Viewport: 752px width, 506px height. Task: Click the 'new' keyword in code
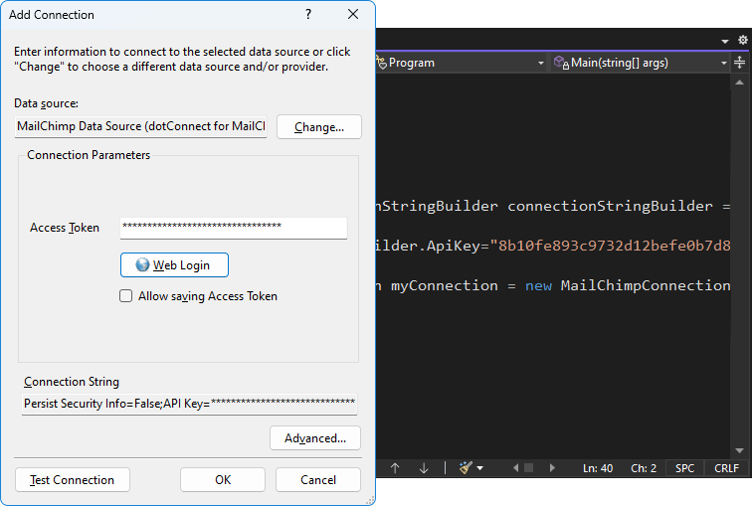[x=538, y=285]
